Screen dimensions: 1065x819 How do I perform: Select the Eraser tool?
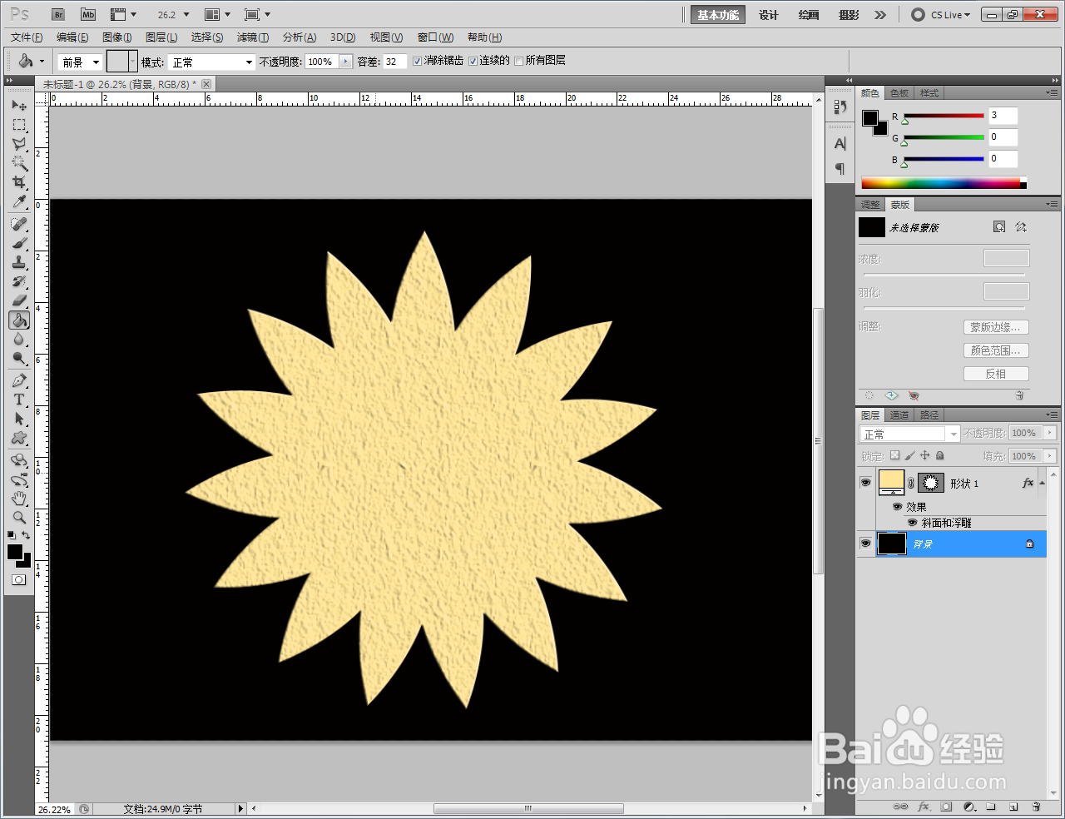[x=19, y=300]
